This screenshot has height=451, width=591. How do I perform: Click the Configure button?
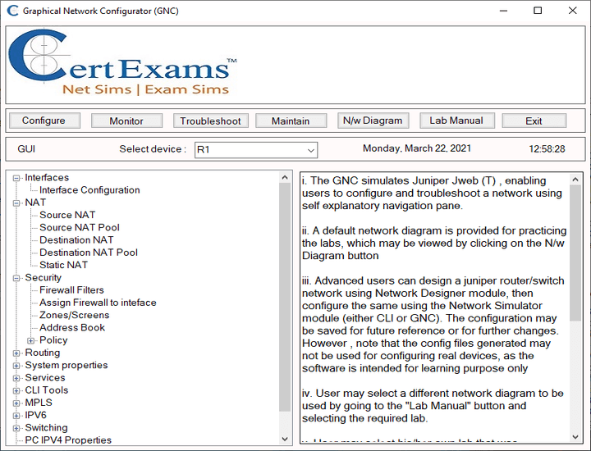(x=44, y=121)
